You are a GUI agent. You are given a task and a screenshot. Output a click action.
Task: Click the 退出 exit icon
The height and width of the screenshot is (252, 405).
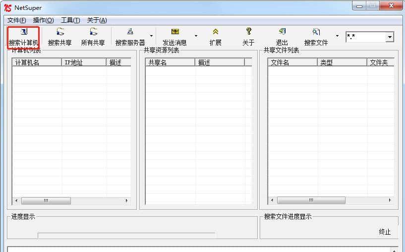pyautogui.click(x=282, y=32)
